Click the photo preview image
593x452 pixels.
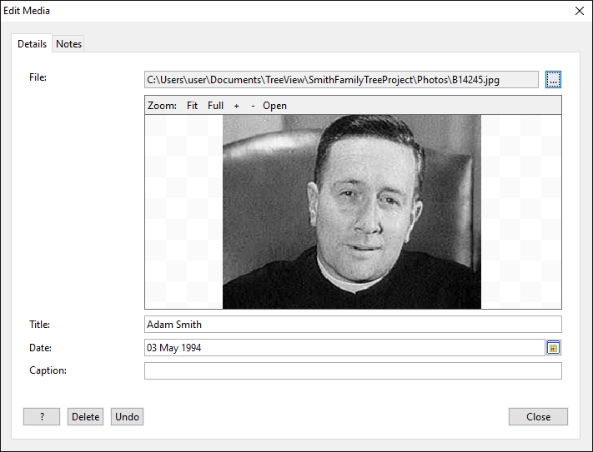click(352, 211)
